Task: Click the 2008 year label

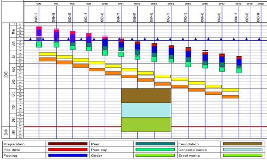Action: [6, 75]
